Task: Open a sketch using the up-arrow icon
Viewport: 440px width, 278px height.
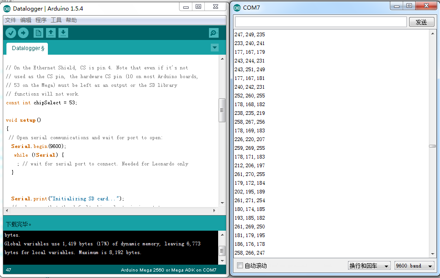Action: point(51,33)
